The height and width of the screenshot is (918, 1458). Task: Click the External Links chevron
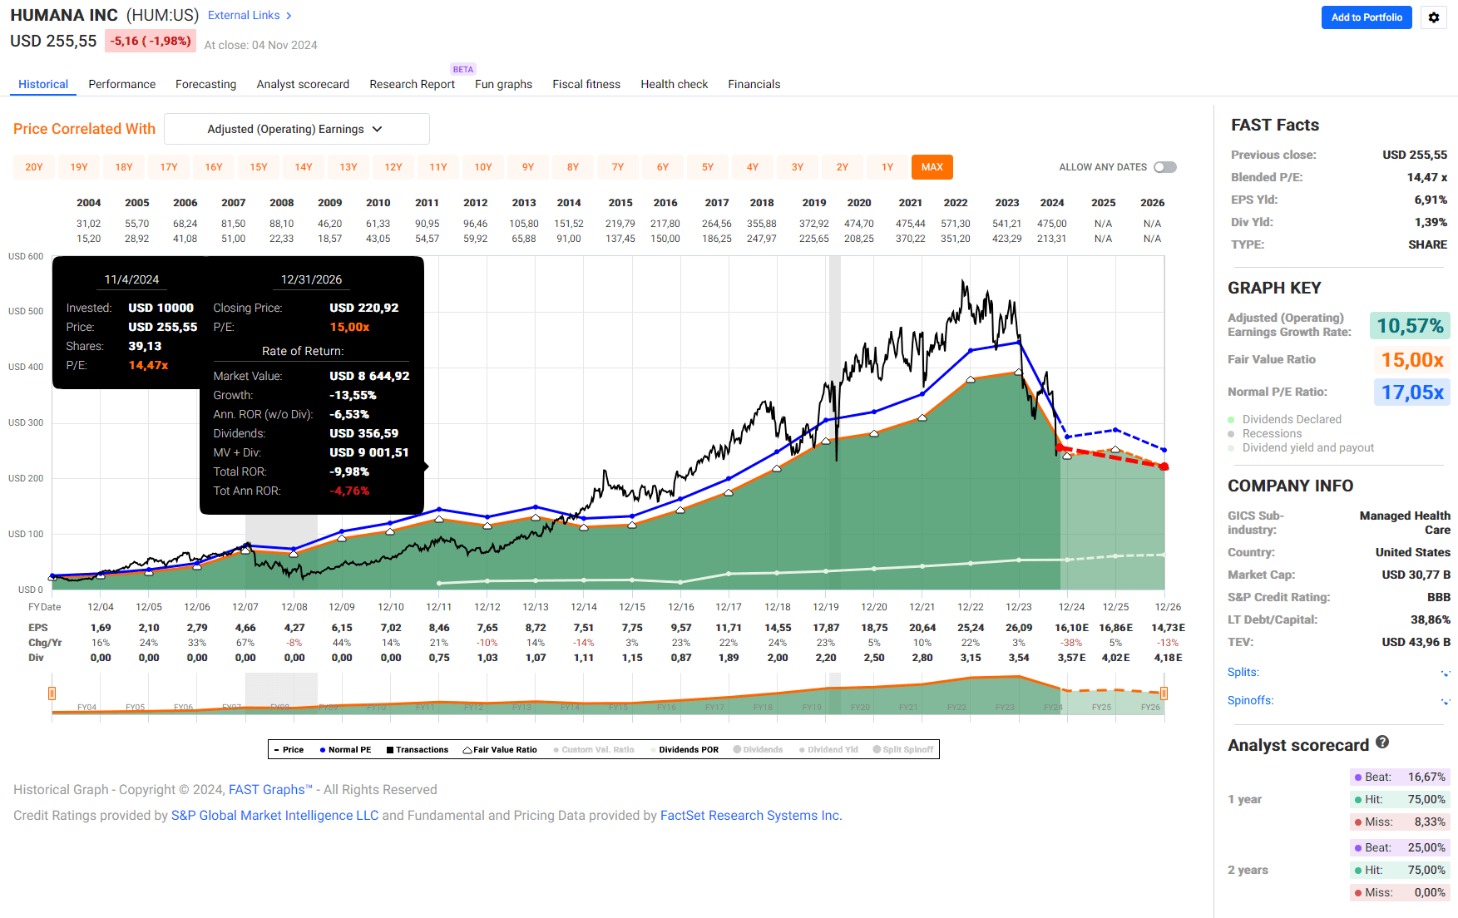[287, 15]
